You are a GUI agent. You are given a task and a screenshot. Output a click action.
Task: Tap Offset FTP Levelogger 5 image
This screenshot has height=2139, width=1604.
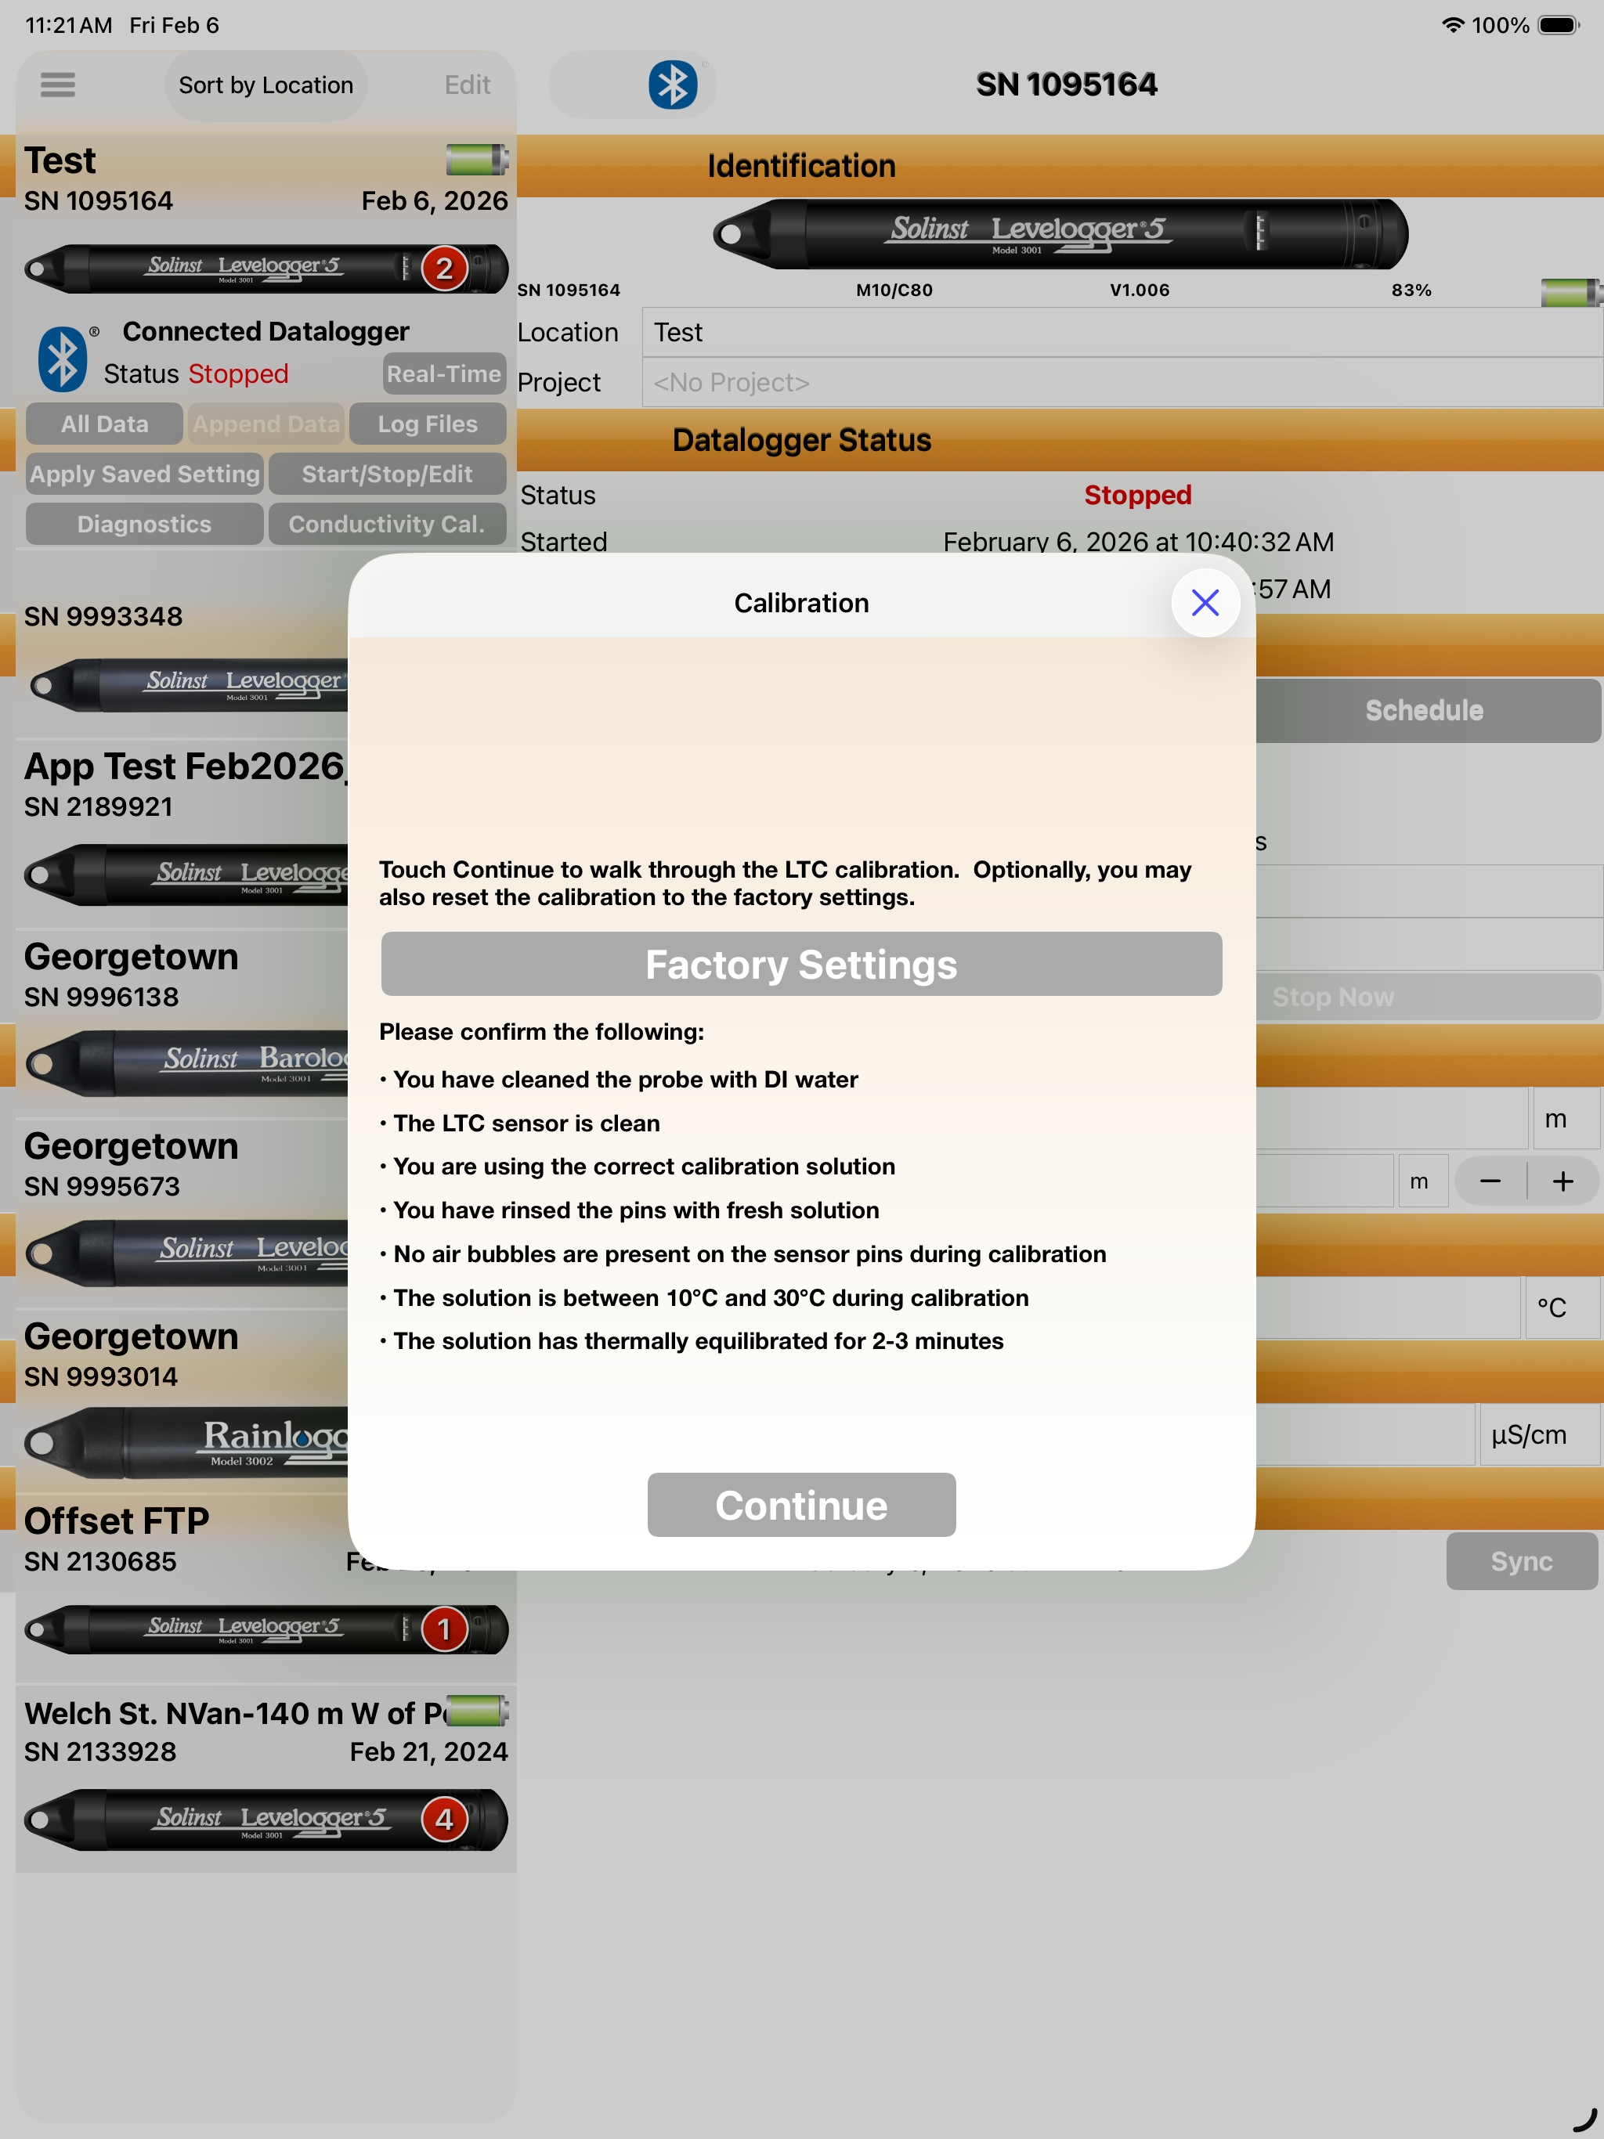[x=266, y=1629]
